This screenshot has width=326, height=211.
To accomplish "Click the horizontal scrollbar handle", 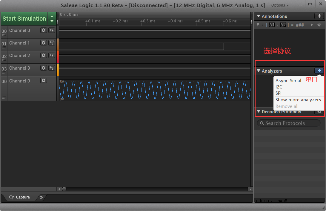I will coord(64,189).
